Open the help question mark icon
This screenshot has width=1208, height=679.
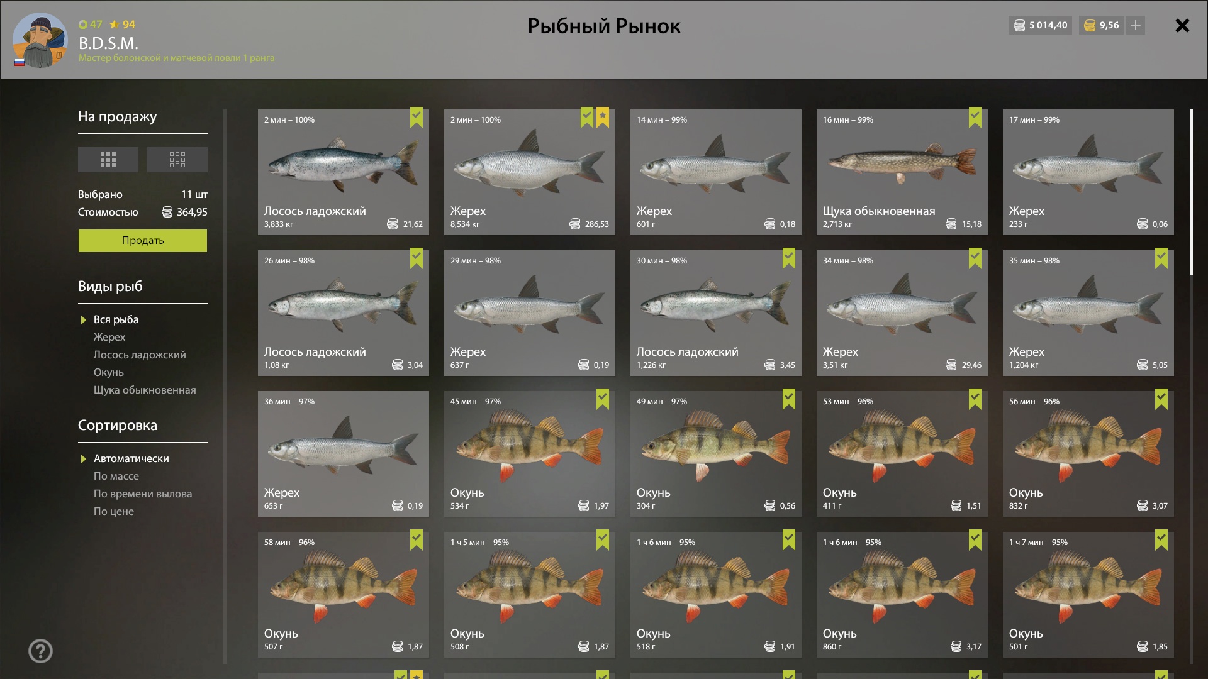[x=40, y=651]
